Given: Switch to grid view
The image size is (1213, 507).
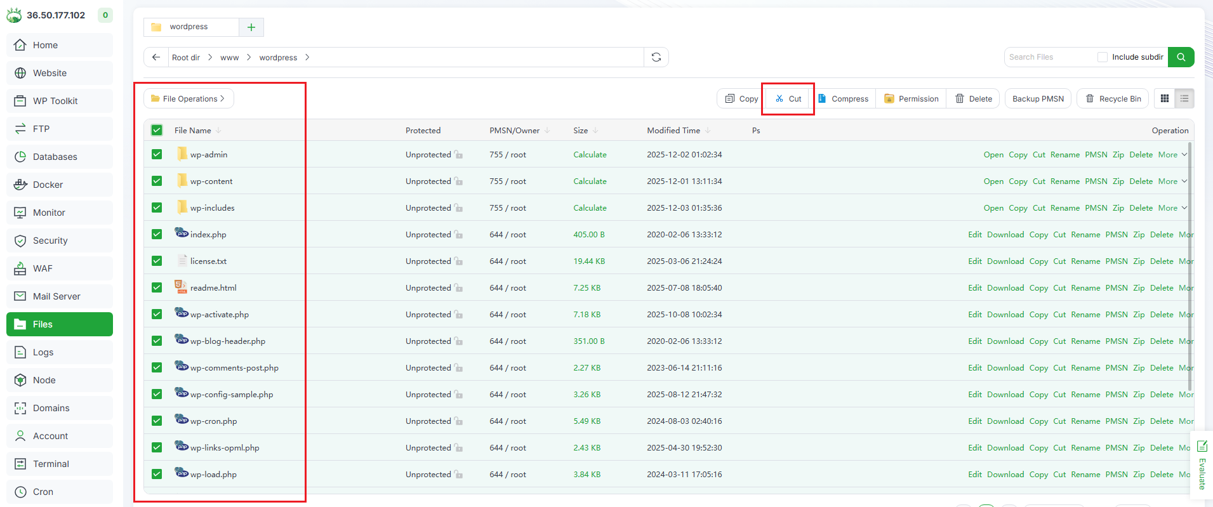Looking at the screenshot, I should pos(1165,98).
